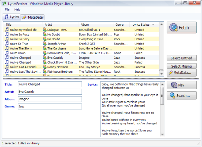The width and height of the screenshot is (202, 147).
Task: Sort the library by Title column header
Action: [9, 25]
